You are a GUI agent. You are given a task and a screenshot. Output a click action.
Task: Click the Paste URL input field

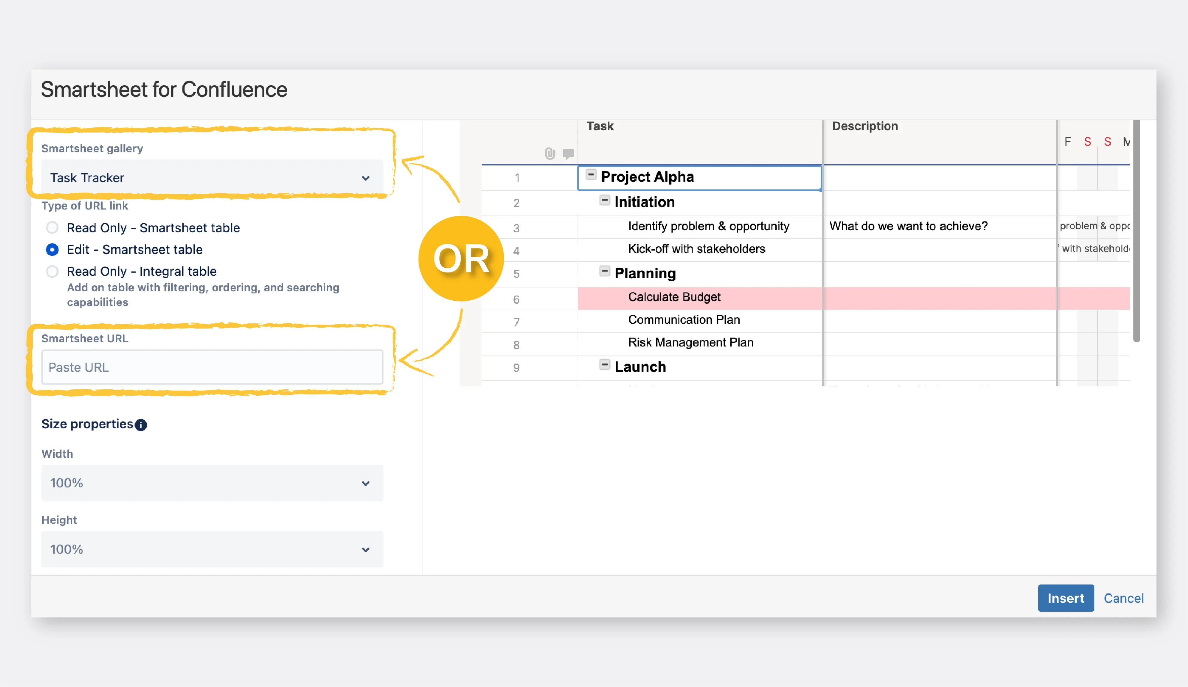212,367
